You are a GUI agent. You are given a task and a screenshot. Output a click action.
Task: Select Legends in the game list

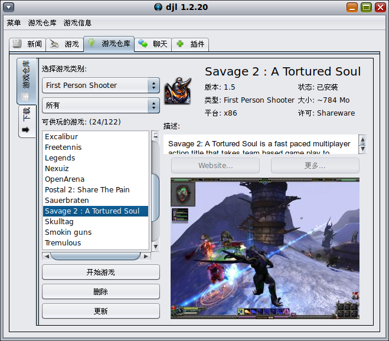tap(96, 158)
